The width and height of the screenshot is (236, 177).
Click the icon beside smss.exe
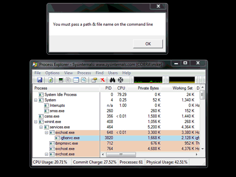[x=46, y=111]
